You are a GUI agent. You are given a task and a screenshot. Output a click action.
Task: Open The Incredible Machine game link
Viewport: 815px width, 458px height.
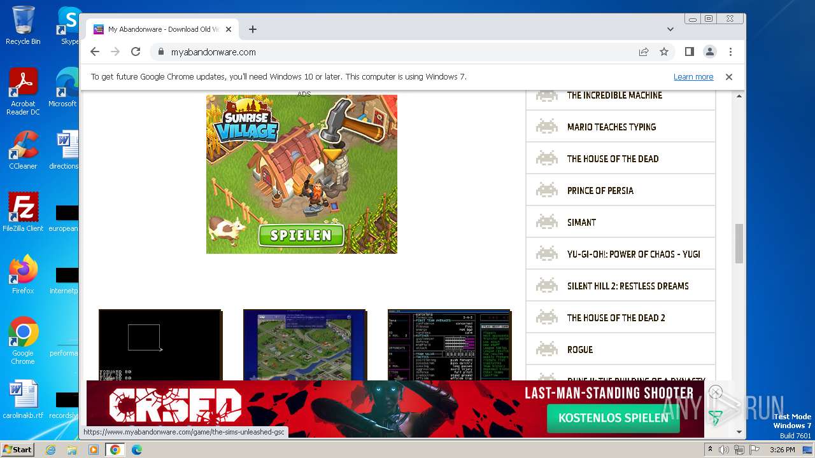(614, 95)
